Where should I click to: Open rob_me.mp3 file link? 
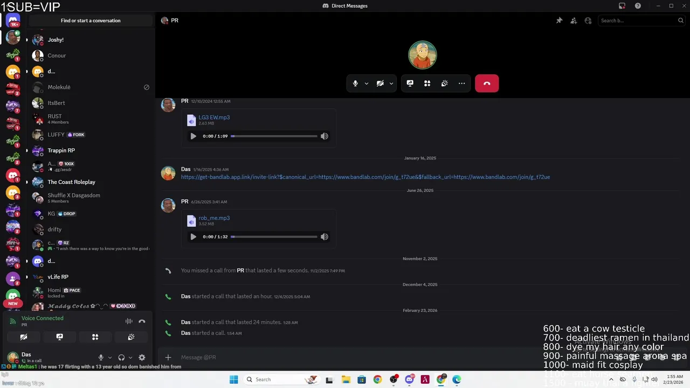click(x=214, y=218)
